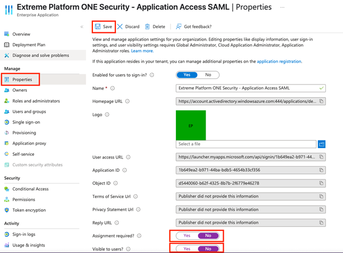343x253 pixels.
Task: Click the Usage & insights chart icon
Action: (x=7, y=245)
